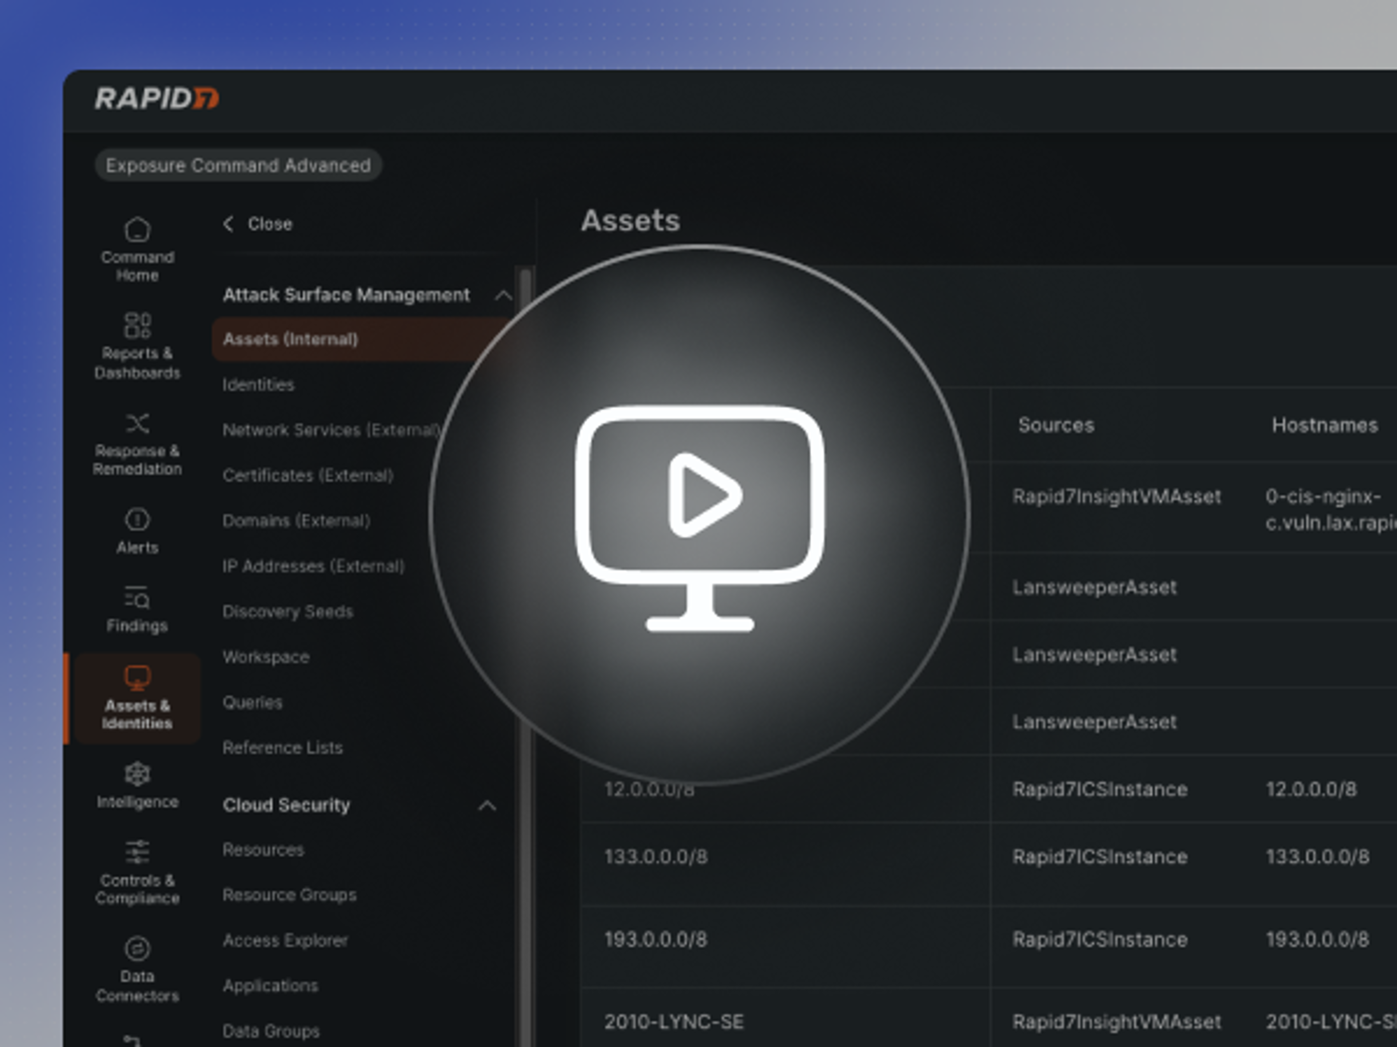Open Controls & Compliance section

[137, 873]
